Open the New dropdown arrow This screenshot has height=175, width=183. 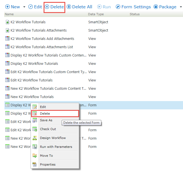(x=24, y=7)
